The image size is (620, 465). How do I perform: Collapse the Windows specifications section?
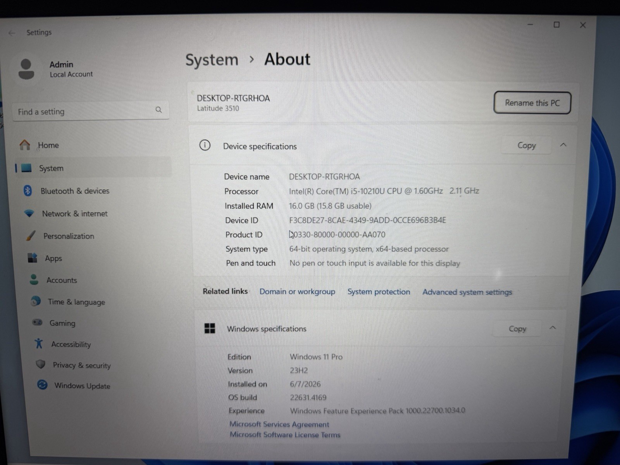click(x=553, y=328)
